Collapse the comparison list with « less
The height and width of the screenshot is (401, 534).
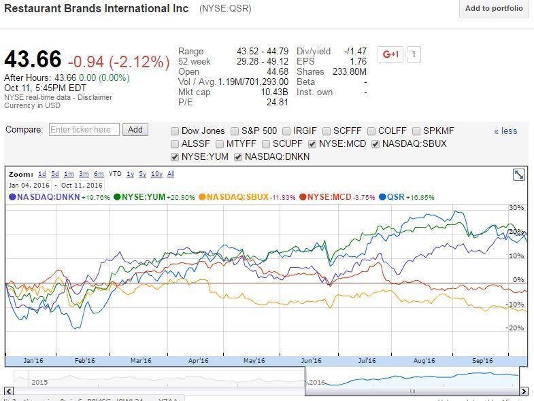point(505,130)
